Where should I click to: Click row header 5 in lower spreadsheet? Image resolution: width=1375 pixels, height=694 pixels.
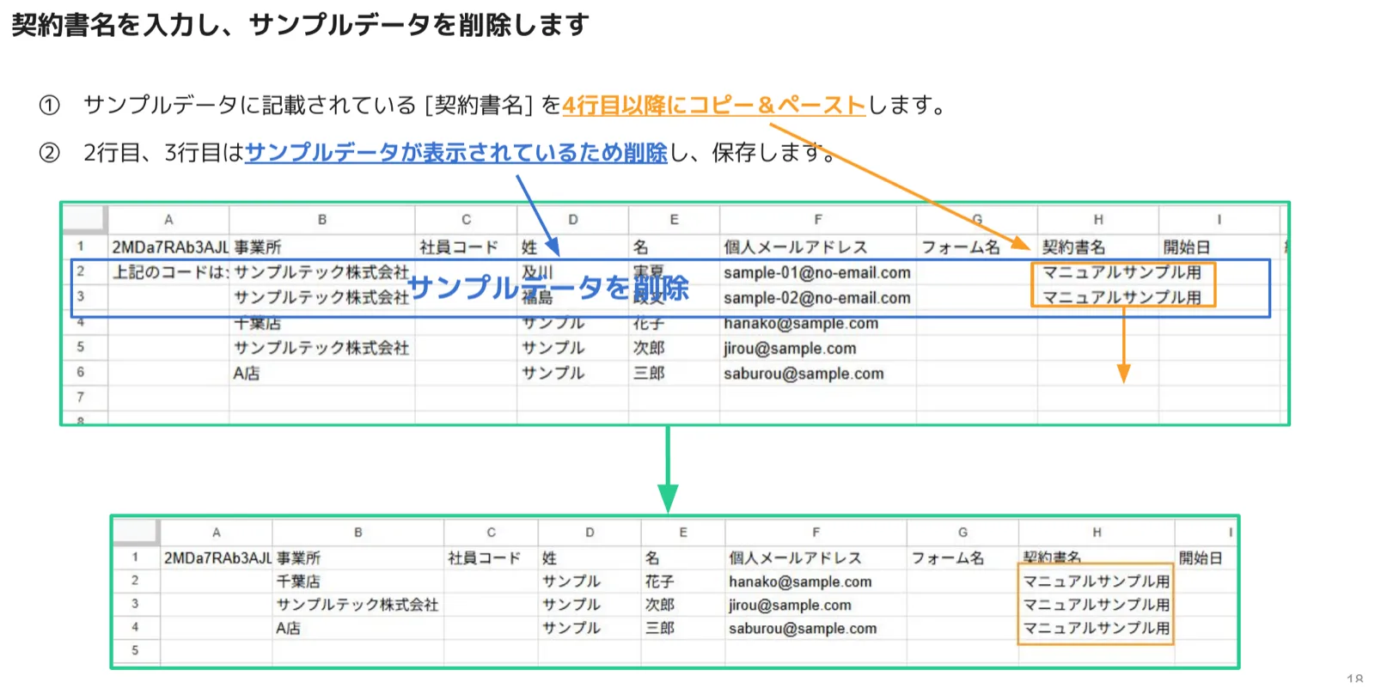coord(135,650)
